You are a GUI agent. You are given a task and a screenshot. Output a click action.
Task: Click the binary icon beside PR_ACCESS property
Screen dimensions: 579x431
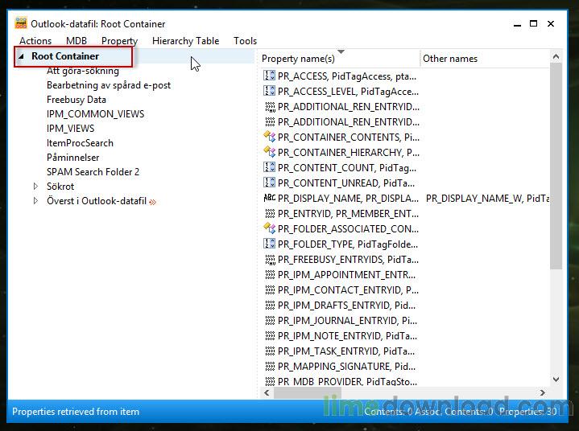coord(270,76)
